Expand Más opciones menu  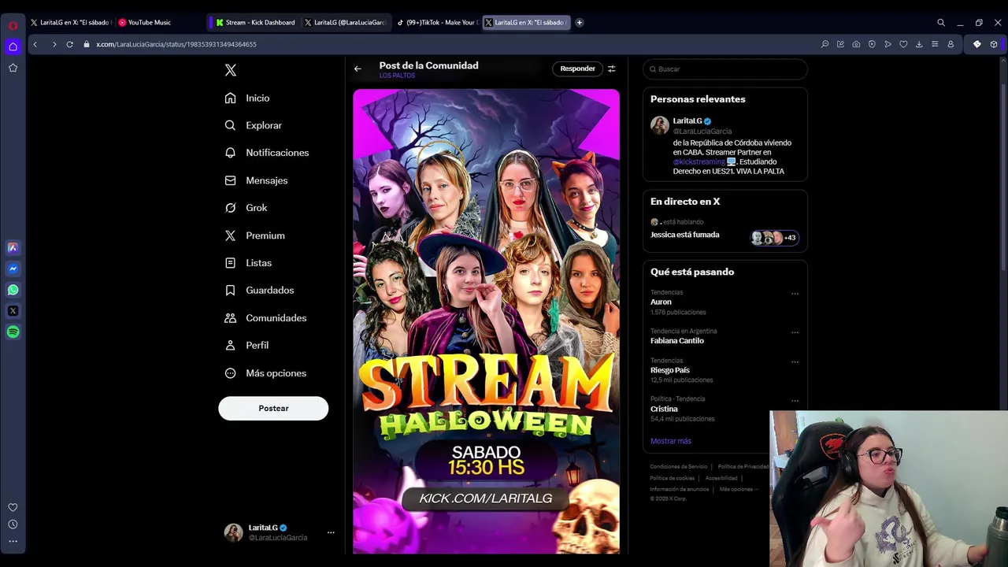point(265,373)
